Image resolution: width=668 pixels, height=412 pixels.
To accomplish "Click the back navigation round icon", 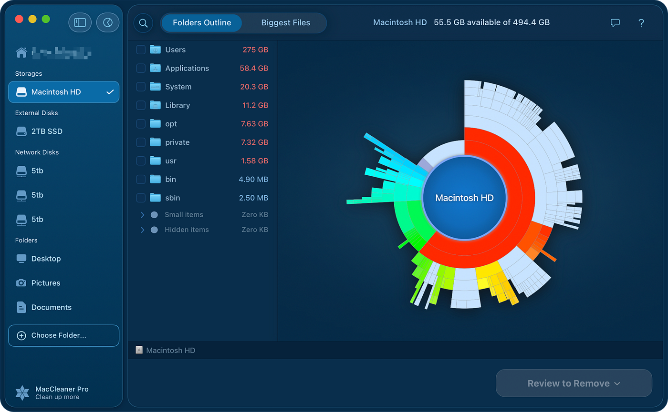I will point(108,22).
